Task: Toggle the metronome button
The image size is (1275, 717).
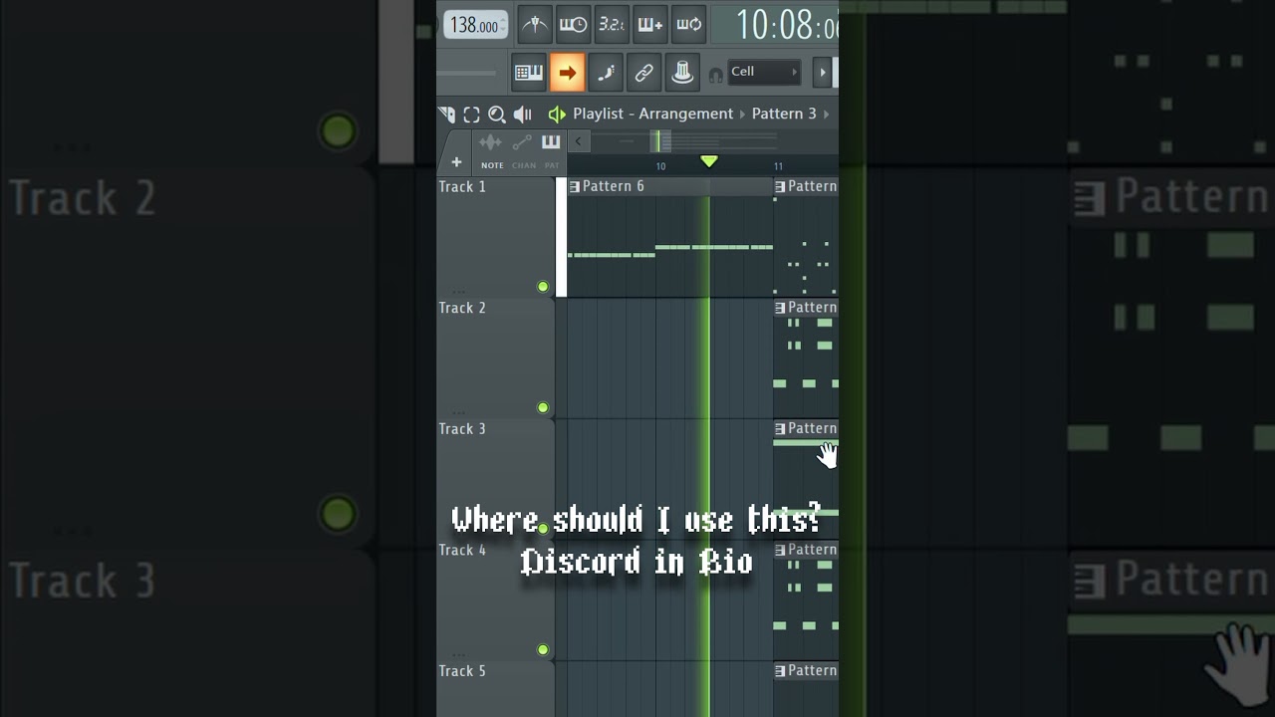Action: click(535, 25)
